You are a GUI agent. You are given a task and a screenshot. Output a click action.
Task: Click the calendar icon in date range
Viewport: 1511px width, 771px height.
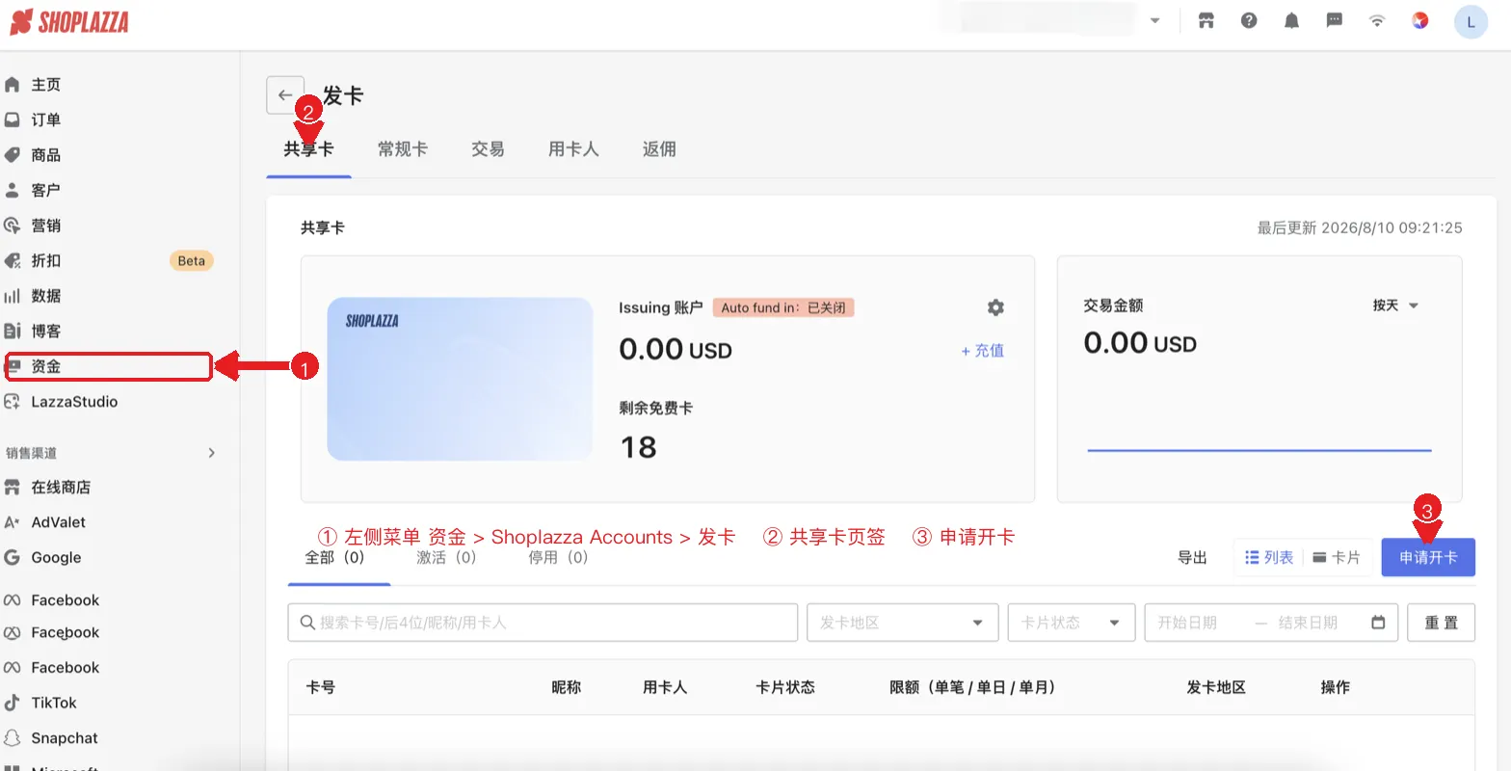1378,623
